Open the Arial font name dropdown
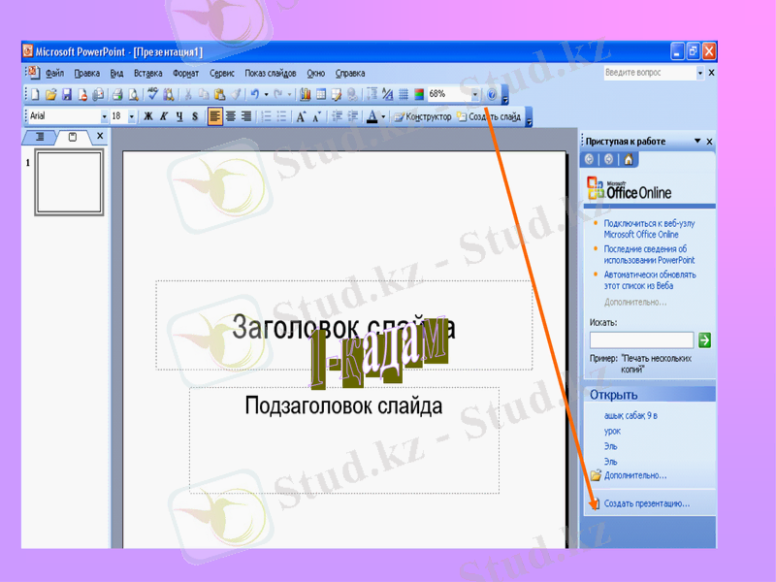776x582 pixels. tap(105, 116)
